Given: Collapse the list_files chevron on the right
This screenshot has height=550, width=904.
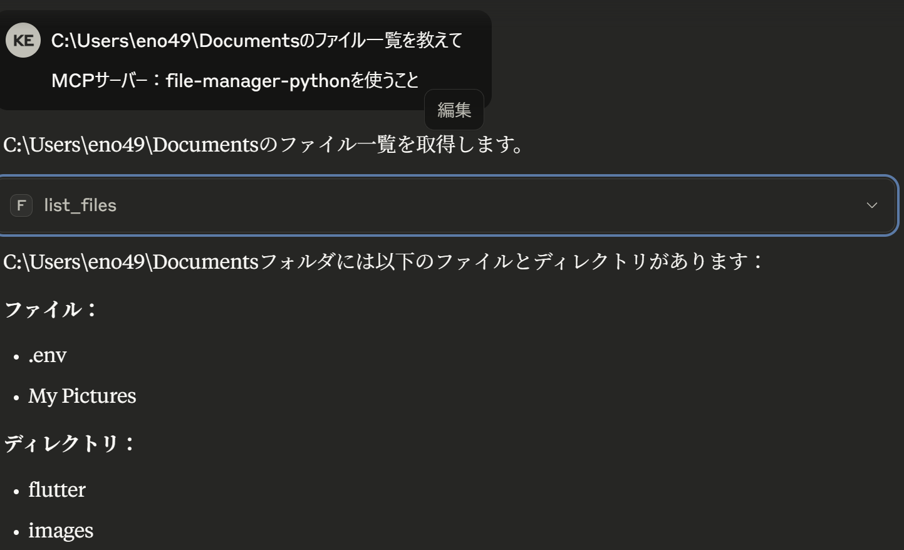Looking at the screenshot, I should click(x=871, y=205).
